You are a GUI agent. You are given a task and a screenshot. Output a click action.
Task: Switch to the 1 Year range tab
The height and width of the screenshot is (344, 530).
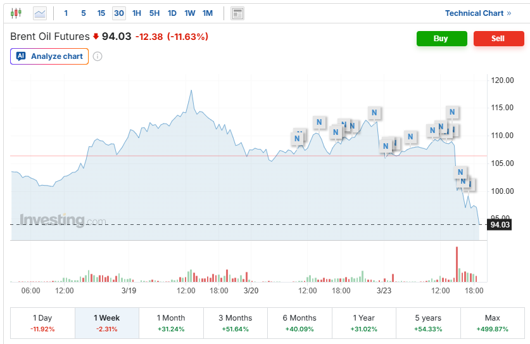[363, 322]
